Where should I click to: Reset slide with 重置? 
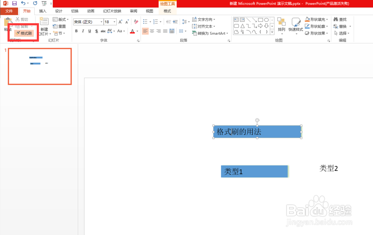[x=59, y=26]
